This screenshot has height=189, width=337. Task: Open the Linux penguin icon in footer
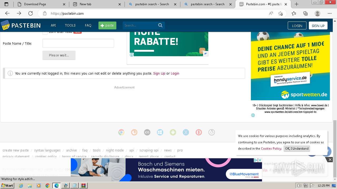(x=212, y=132)
